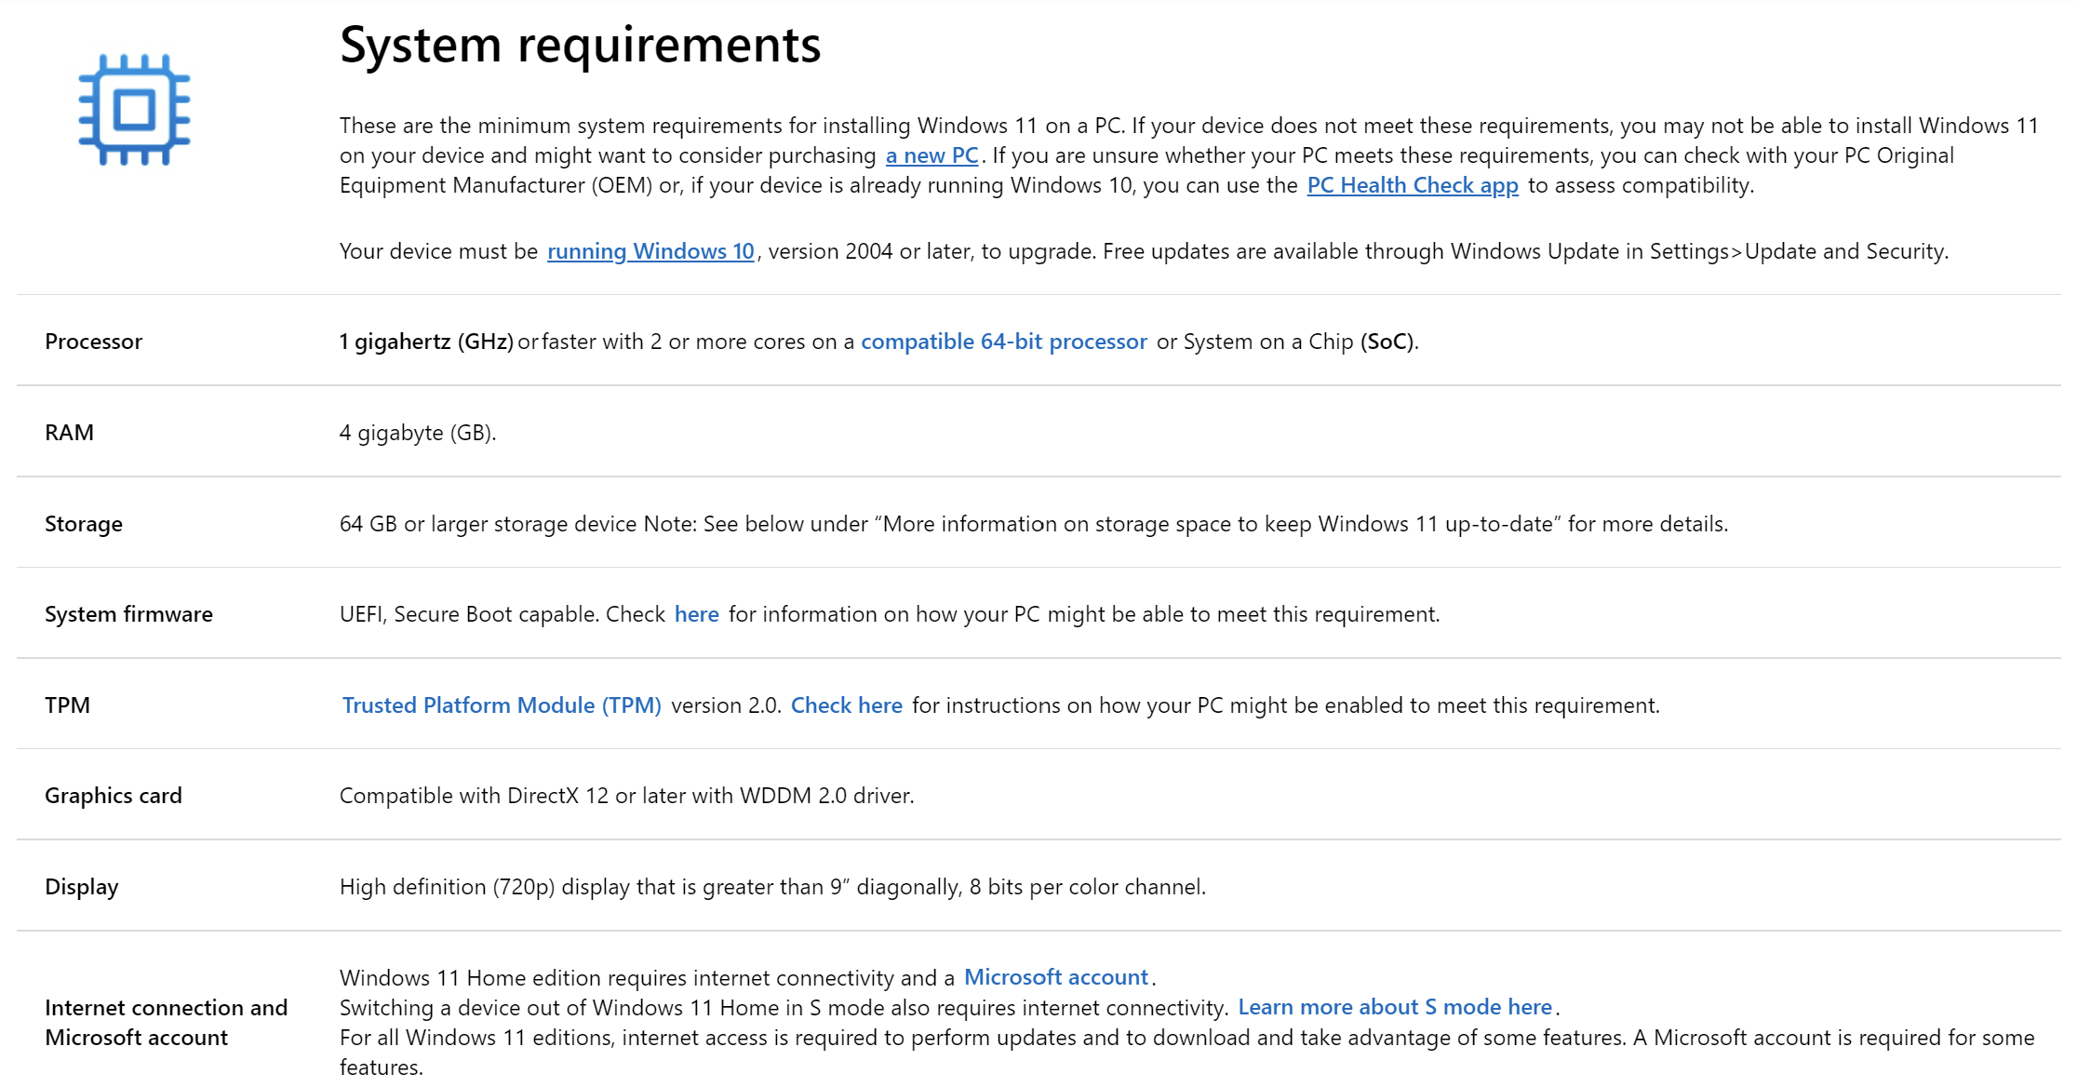The height and width of the screenshot is (1087, 2077).
Task: Follow the 'running Windows 10' link
Action: point(650,251)
